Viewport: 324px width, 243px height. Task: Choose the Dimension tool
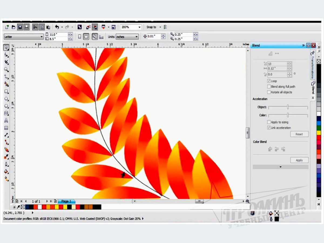[6, 135]
